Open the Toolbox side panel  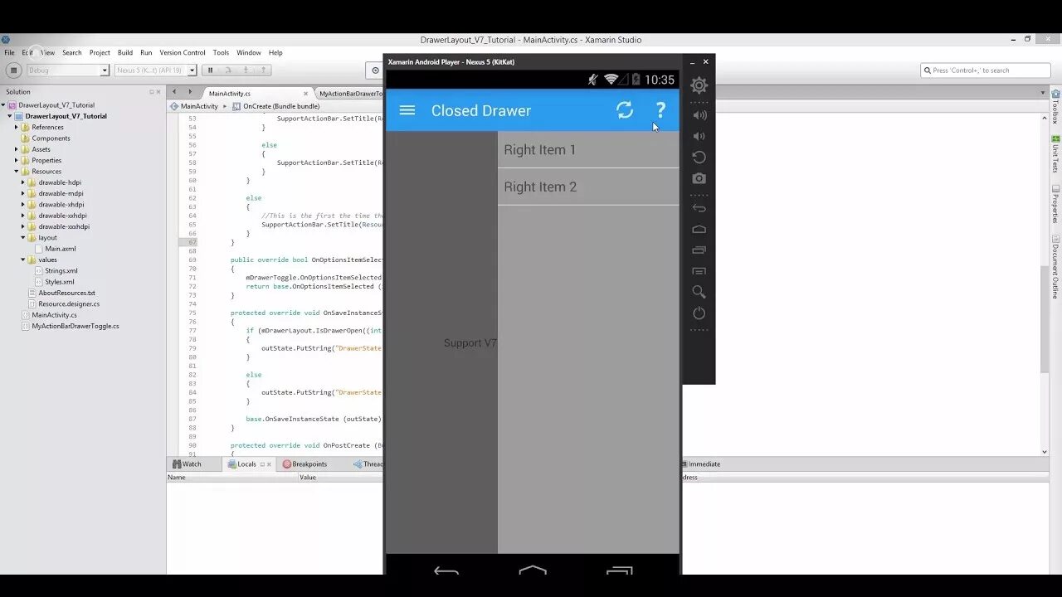click(1055, 108)
